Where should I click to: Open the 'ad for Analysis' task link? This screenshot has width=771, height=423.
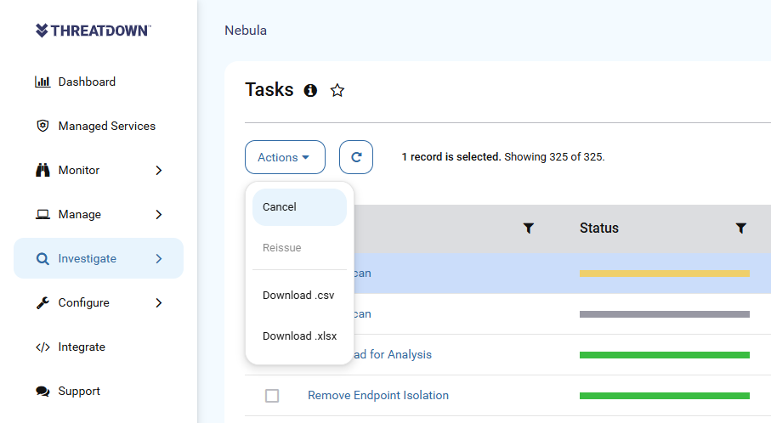tap(393, 355)
